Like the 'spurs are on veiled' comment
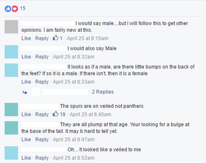Image resolution: width=206 pixels, height=163 pixels. point(26,115)
